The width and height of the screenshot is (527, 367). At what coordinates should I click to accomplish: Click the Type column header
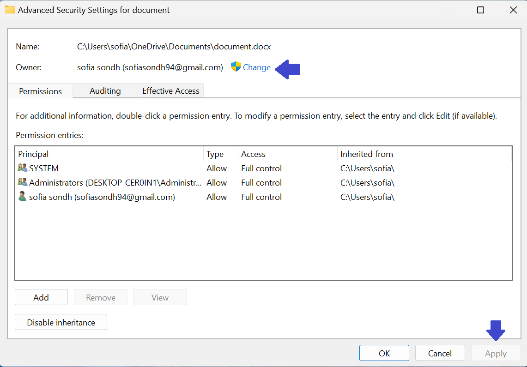point(221,154)
